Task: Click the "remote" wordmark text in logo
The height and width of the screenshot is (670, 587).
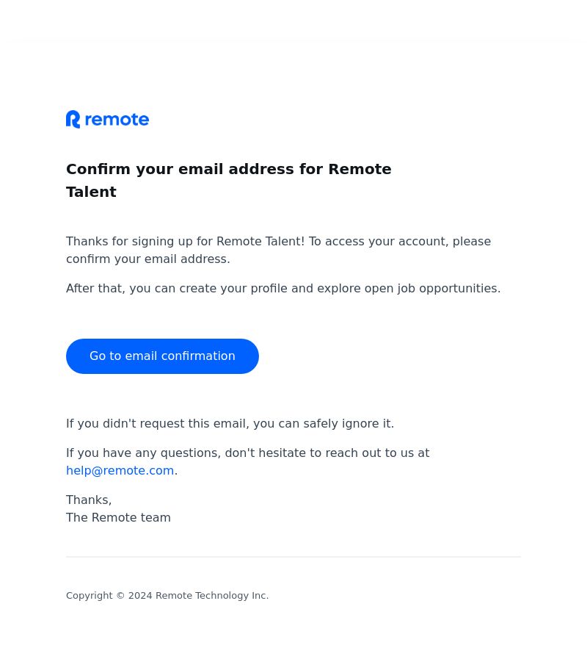Action: pos(117,120)
